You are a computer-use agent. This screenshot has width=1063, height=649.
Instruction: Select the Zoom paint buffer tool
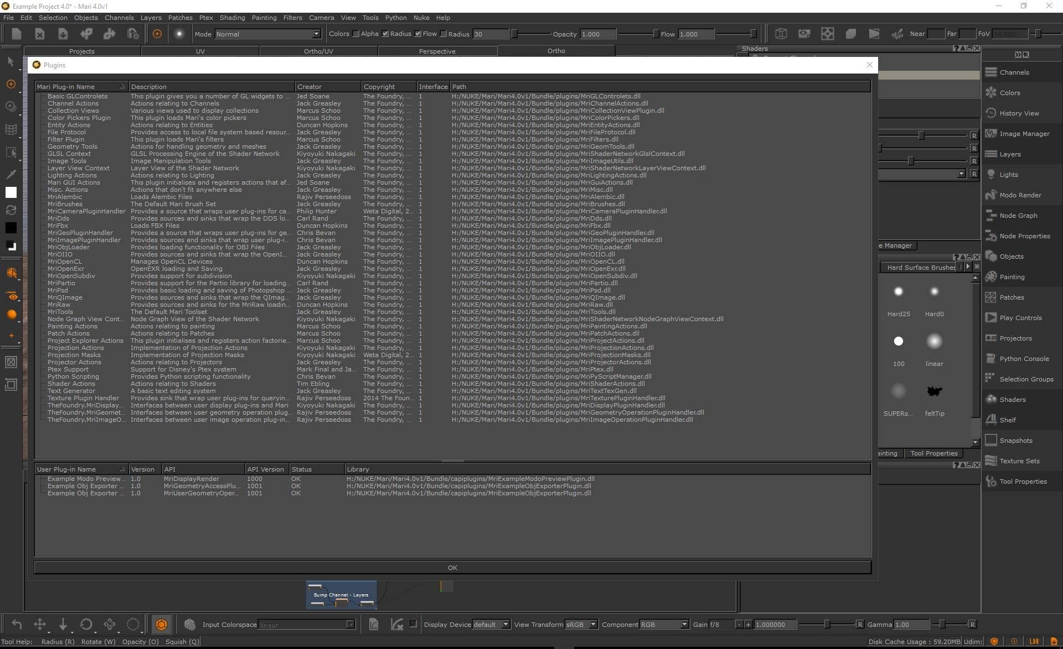coord(11,107)
